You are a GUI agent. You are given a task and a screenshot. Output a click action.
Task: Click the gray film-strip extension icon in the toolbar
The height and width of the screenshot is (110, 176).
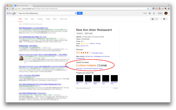click(153, 9)
